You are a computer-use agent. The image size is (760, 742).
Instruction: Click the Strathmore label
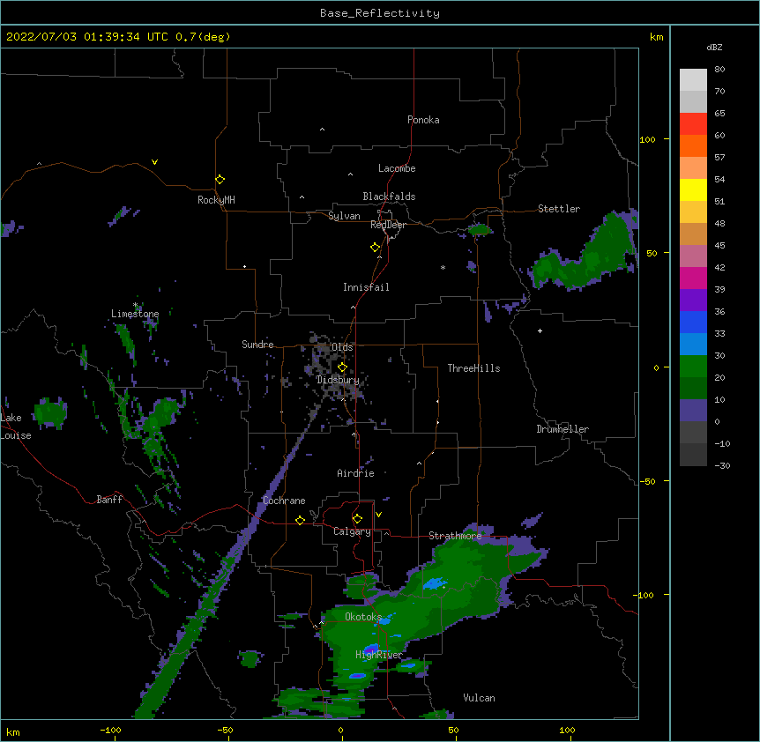tap(455, 536)
